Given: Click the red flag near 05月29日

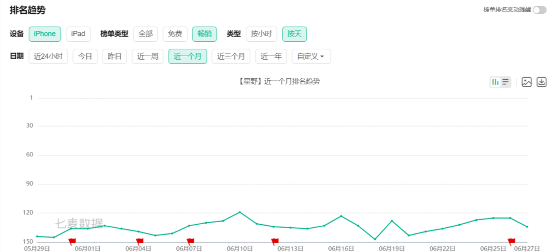Looking at the screenshot, I should pos(72,241).
